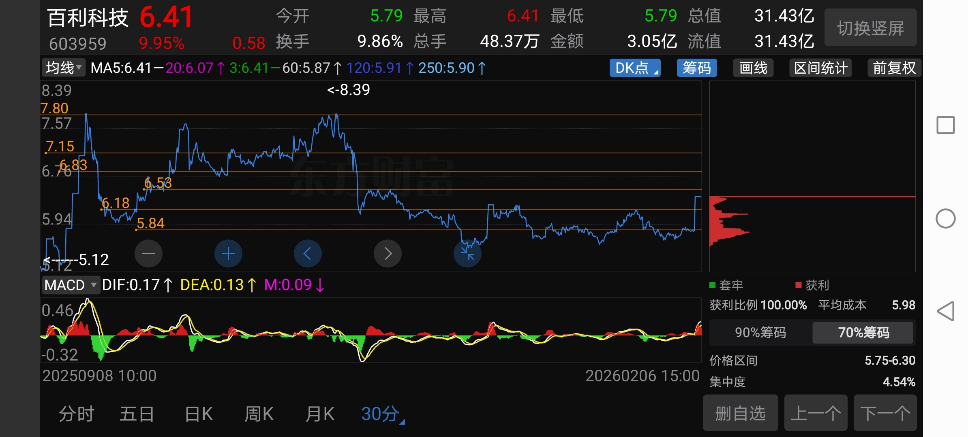Click the zoom-out minus chart button
This screenshot has height=437, width=968.
point(148,254)
